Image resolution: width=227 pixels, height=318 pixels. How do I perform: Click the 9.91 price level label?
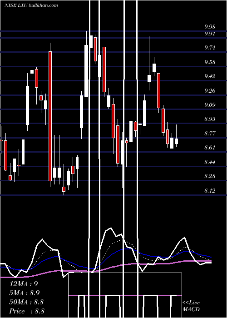(210, 34)
